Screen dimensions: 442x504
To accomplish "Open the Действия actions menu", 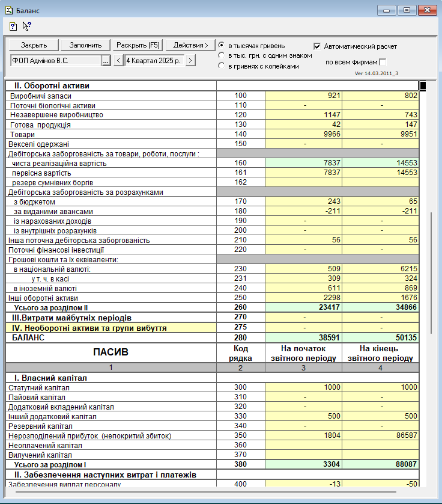I will pos(190,45).
